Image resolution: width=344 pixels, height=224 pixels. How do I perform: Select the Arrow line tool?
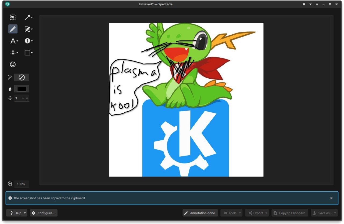[27, 17]
